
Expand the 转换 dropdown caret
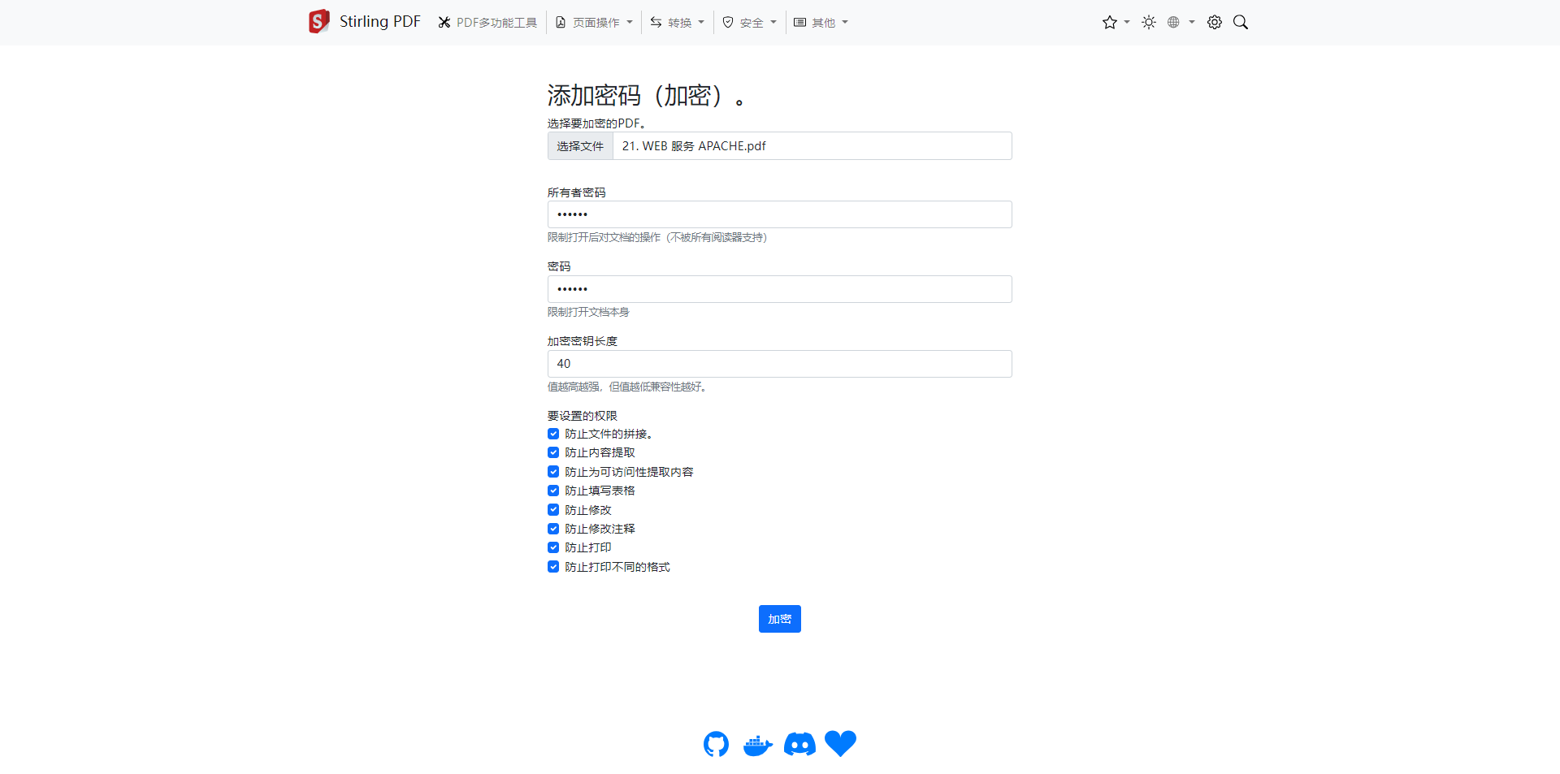701,23
